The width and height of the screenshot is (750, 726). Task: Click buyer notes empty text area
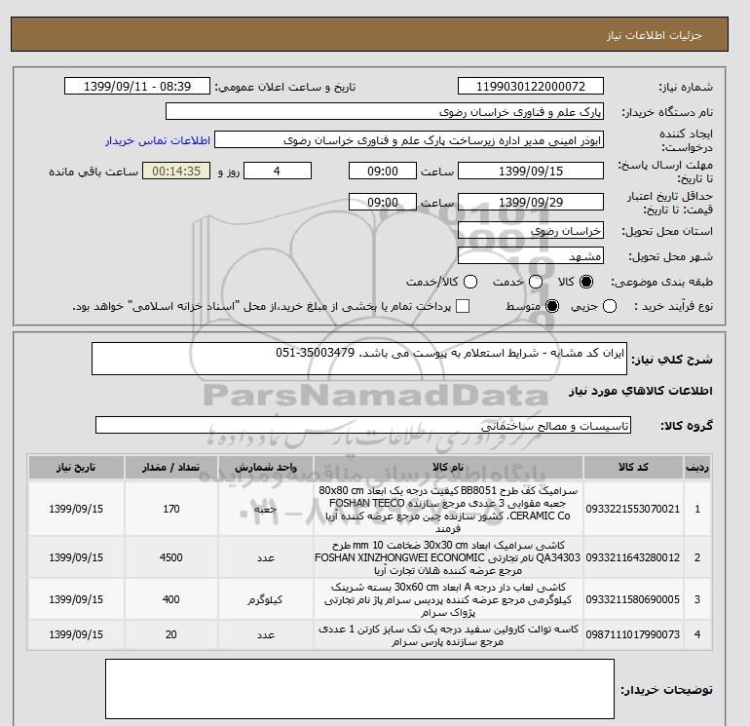point(359,689)
